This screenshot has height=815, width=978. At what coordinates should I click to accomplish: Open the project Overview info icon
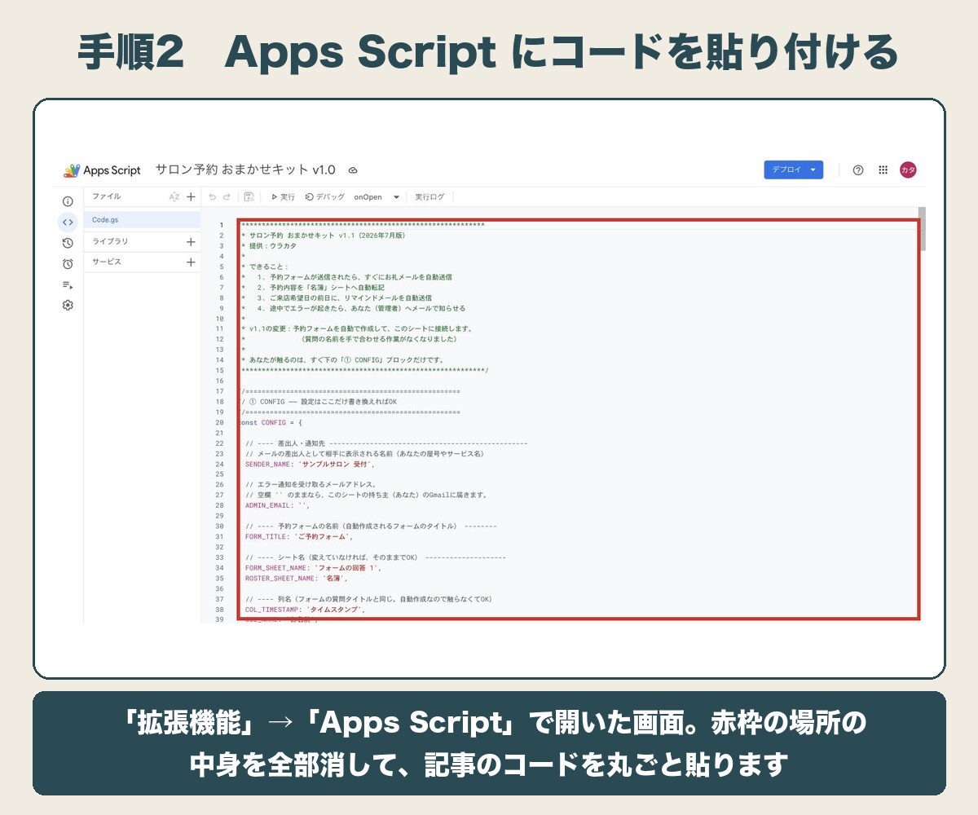point(68,201)
